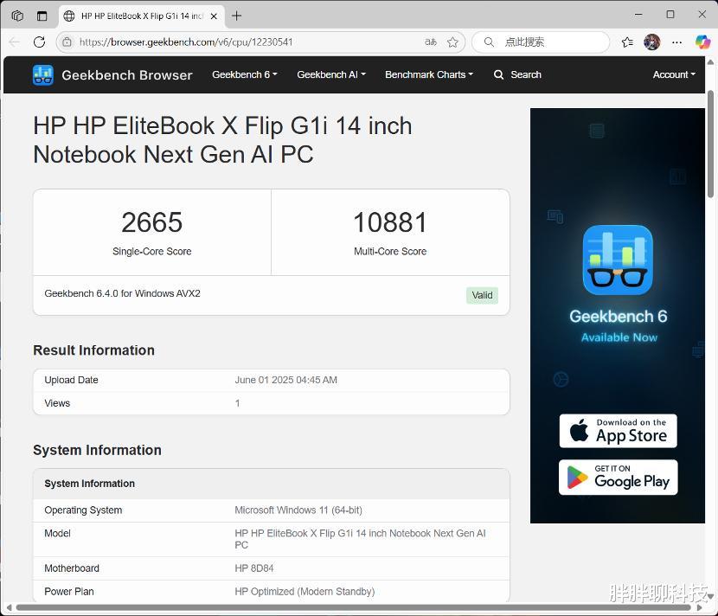Click the horizontal scrollbar left arrow
The width and height of the screenshot is (718, 616).
pos(9,607)
